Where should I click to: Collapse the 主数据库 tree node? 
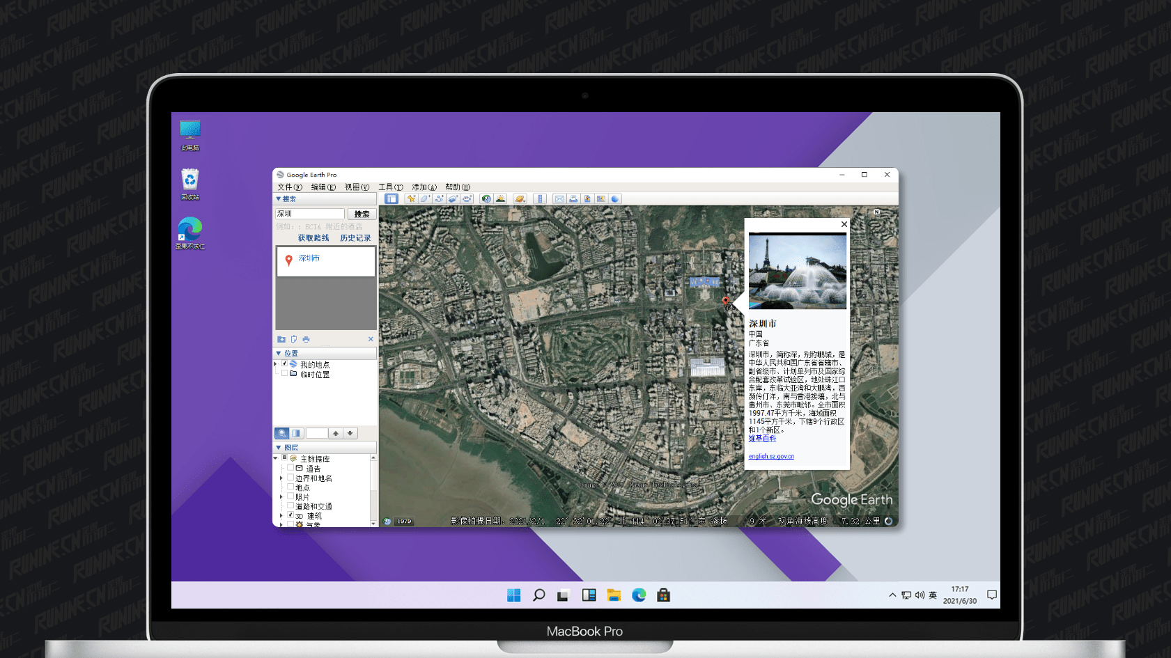point(276,458)
